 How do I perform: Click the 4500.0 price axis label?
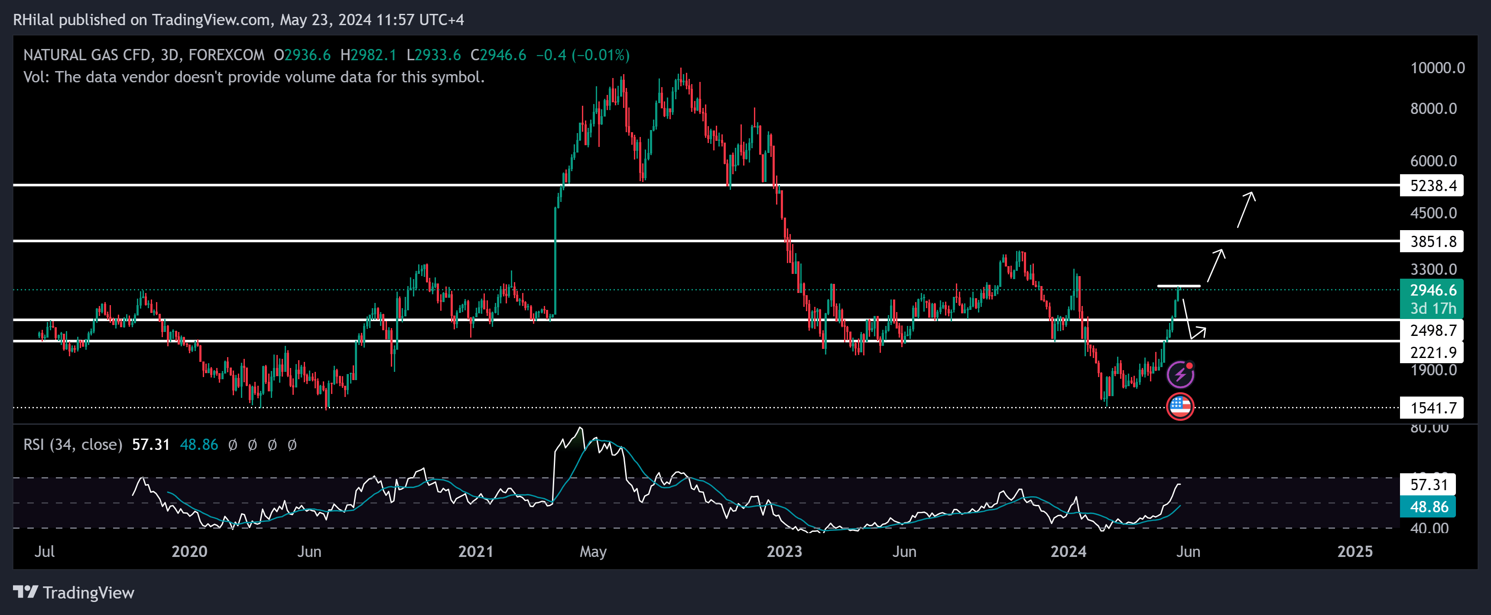pos(1433,213)
